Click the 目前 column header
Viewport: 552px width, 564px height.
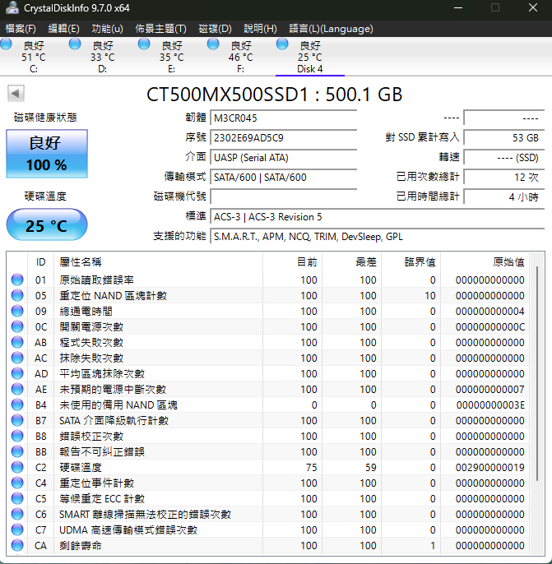(293, 261)
